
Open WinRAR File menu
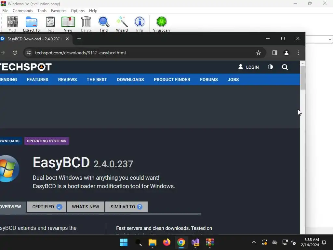coord(5,11)
